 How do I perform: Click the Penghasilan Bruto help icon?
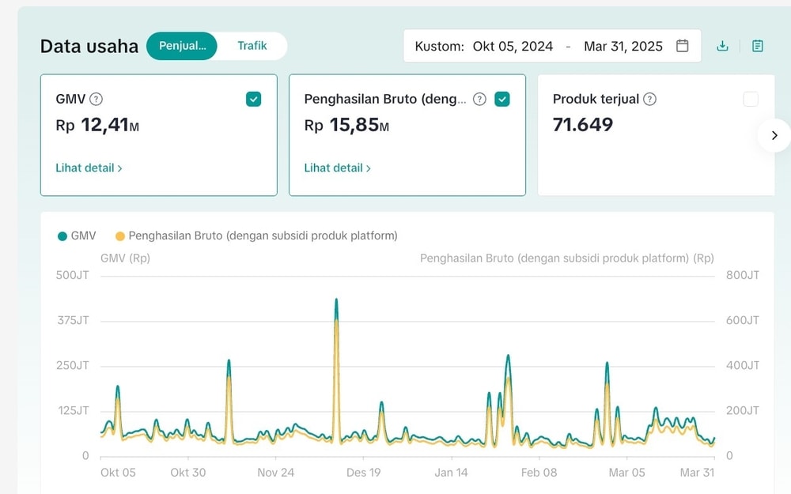479,100
